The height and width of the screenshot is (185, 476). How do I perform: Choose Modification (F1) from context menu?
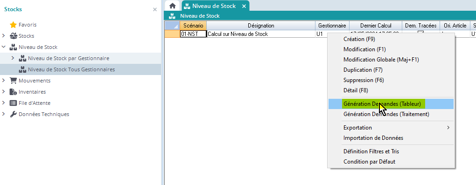(x=392, y=49)
